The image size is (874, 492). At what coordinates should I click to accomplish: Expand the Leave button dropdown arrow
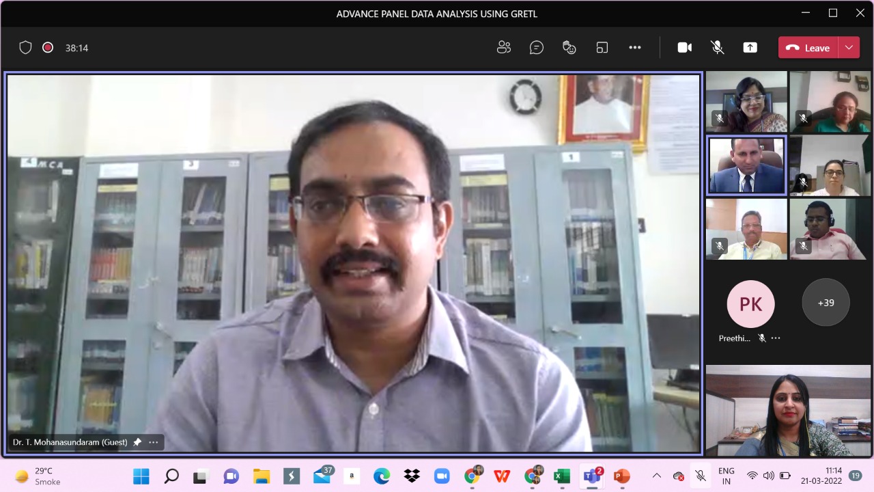(849, 47)
